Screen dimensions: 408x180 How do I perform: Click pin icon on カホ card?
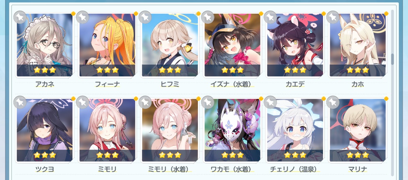coord(333,17)
